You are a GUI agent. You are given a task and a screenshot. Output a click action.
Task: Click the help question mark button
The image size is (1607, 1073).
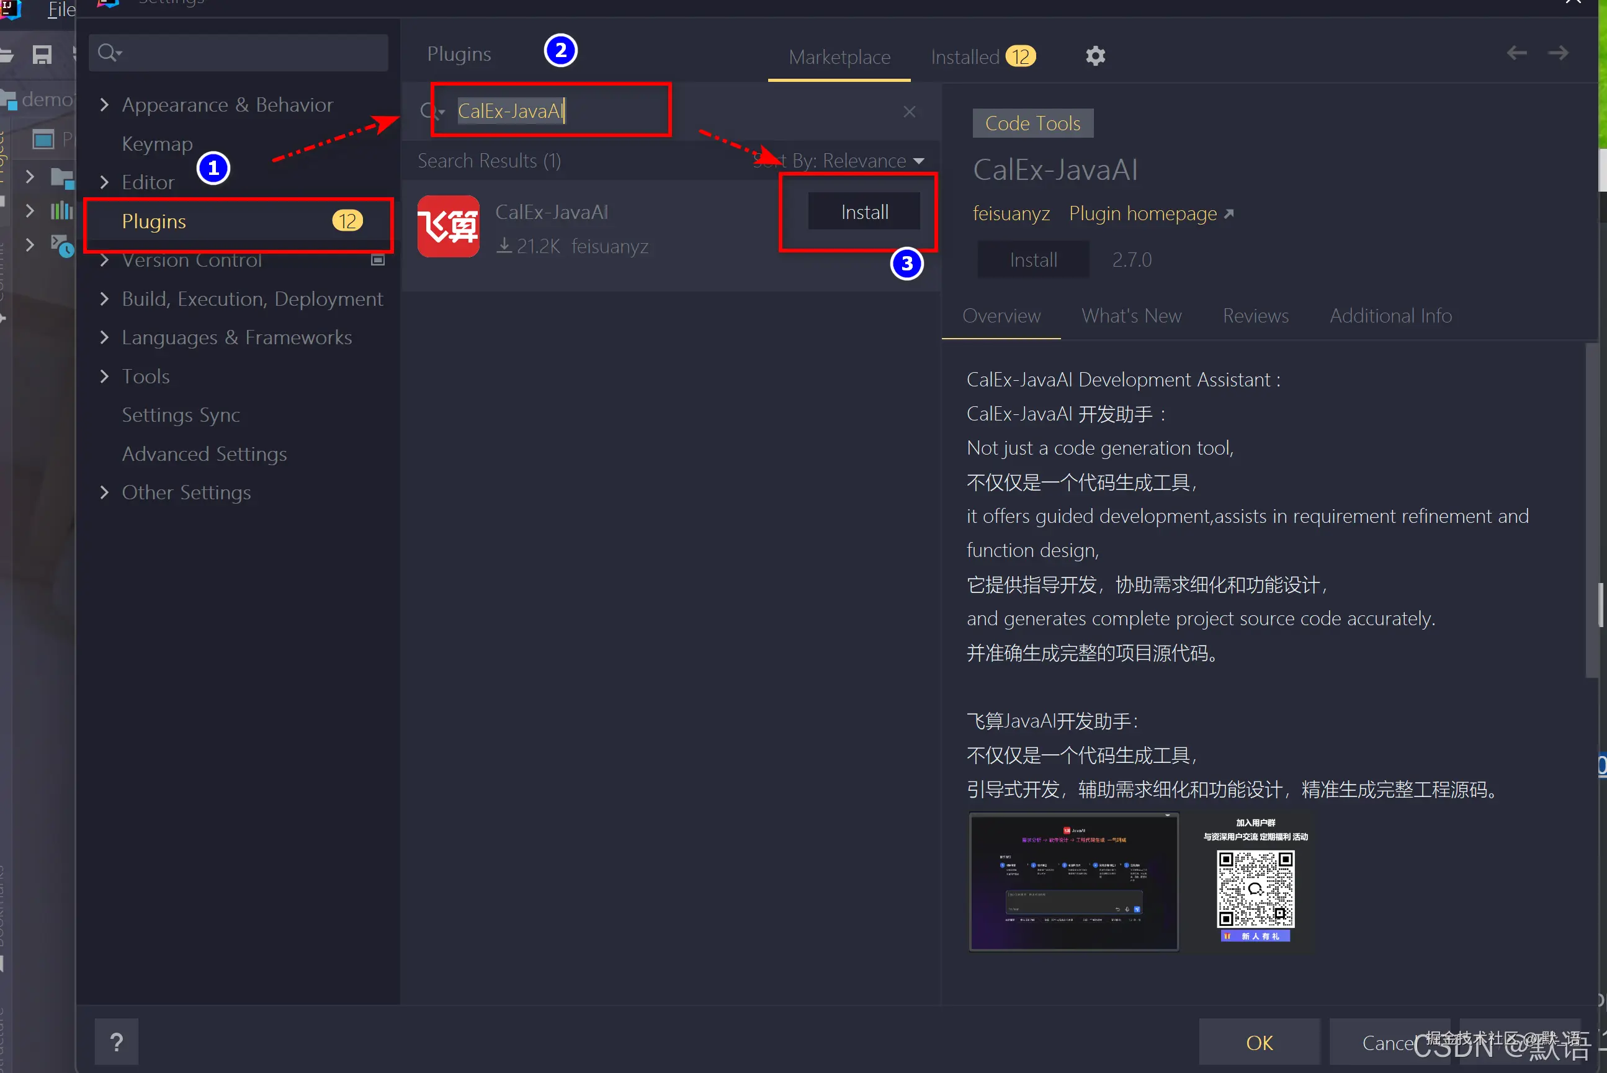click(x=117, y=1041)
